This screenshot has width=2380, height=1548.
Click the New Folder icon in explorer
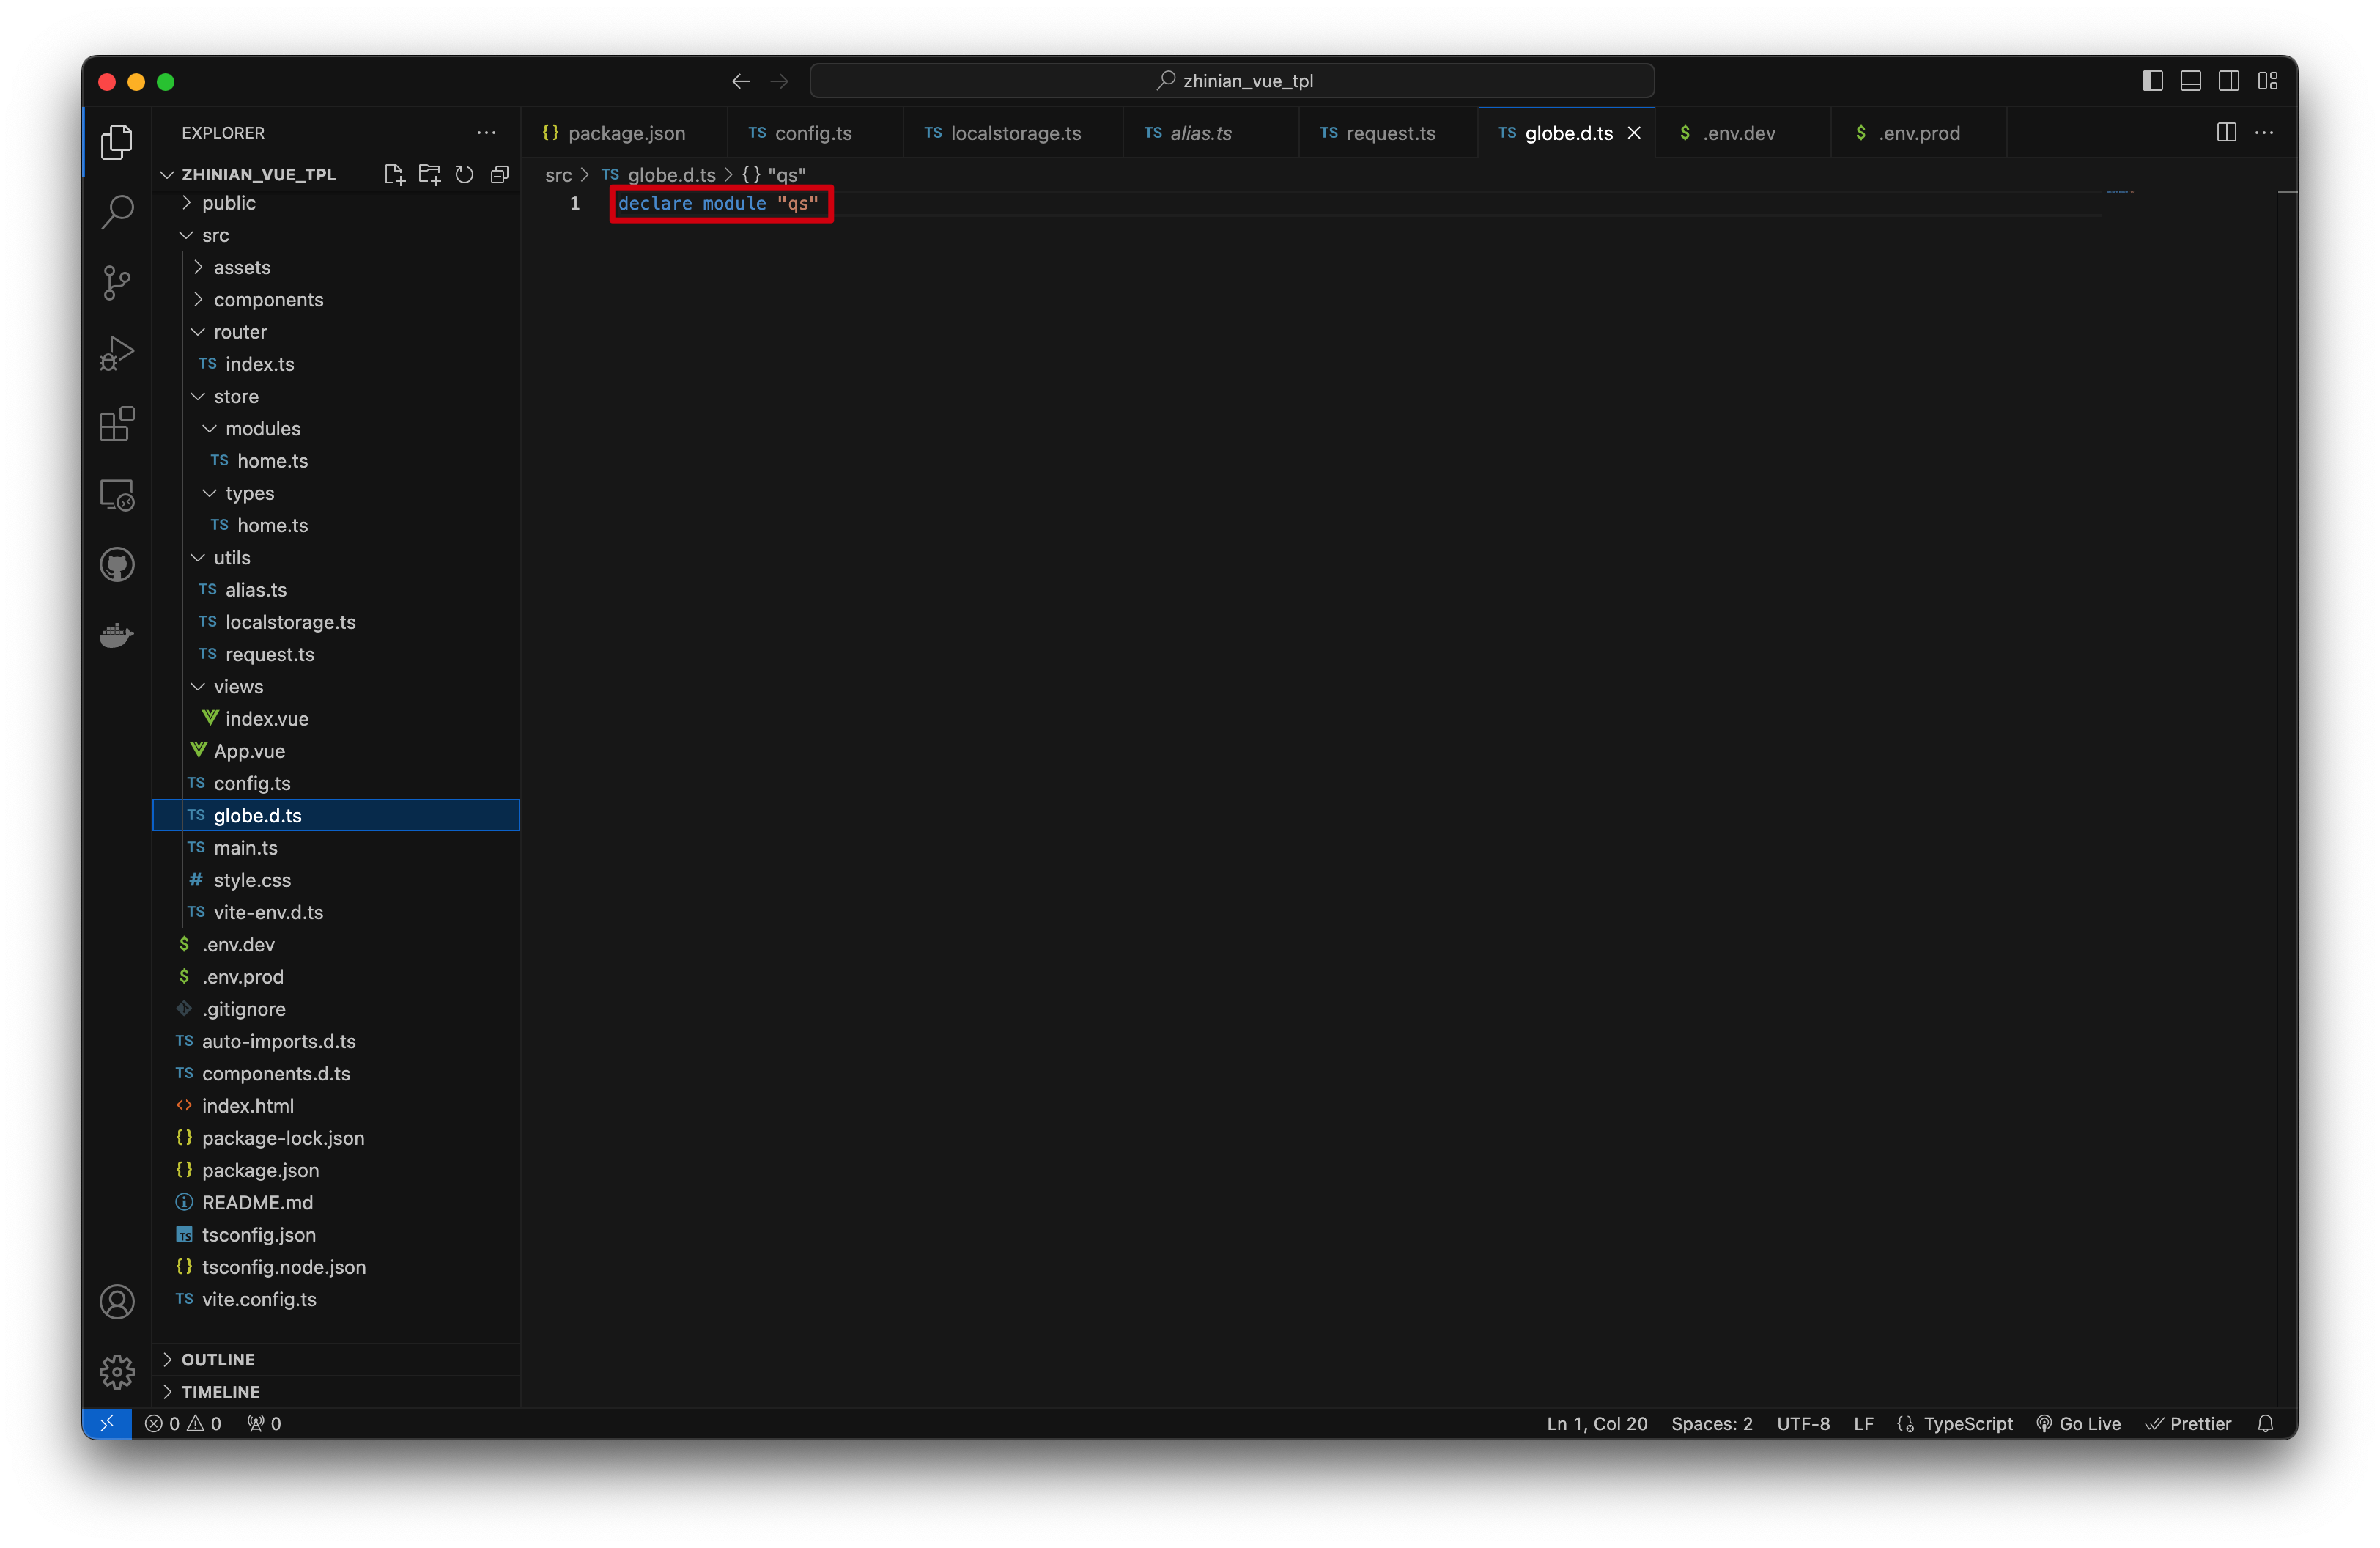[x=429, y=174]
